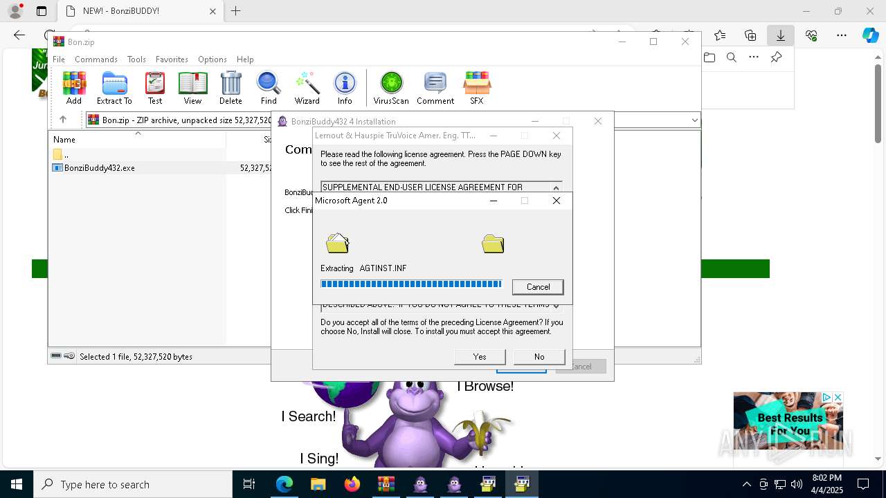This screenshot has width=886, height=498.
Task: Open Task View on taskbar
Action: coord(249,484)
